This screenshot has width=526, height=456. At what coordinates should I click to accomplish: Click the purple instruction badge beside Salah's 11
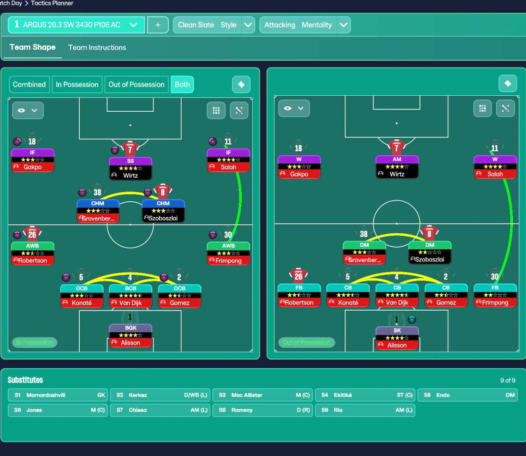pos(212,142)
